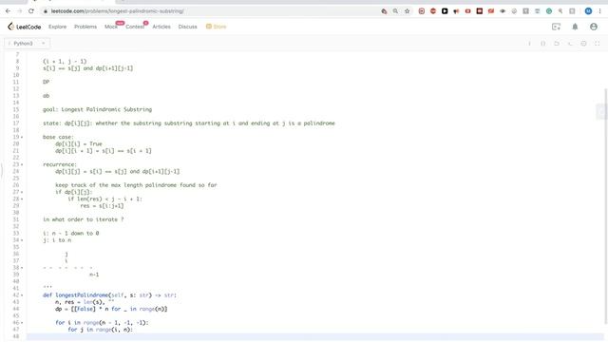Click the 'res = s[i:j+1]' line
Image resolution: width=608 pixels, height=342 pixels.
point(102,206)
